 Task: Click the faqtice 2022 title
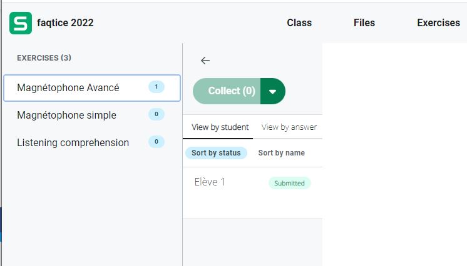(65, 23)
